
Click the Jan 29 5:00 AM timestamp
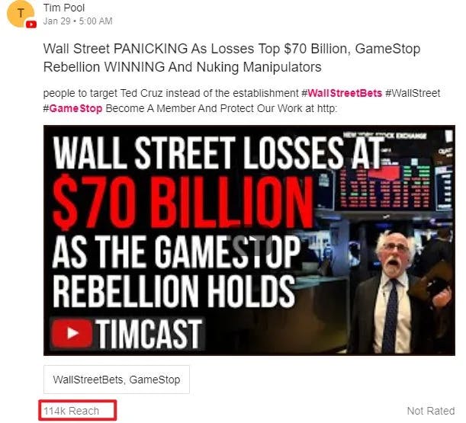pyautogui.click(x=78, y=21)
